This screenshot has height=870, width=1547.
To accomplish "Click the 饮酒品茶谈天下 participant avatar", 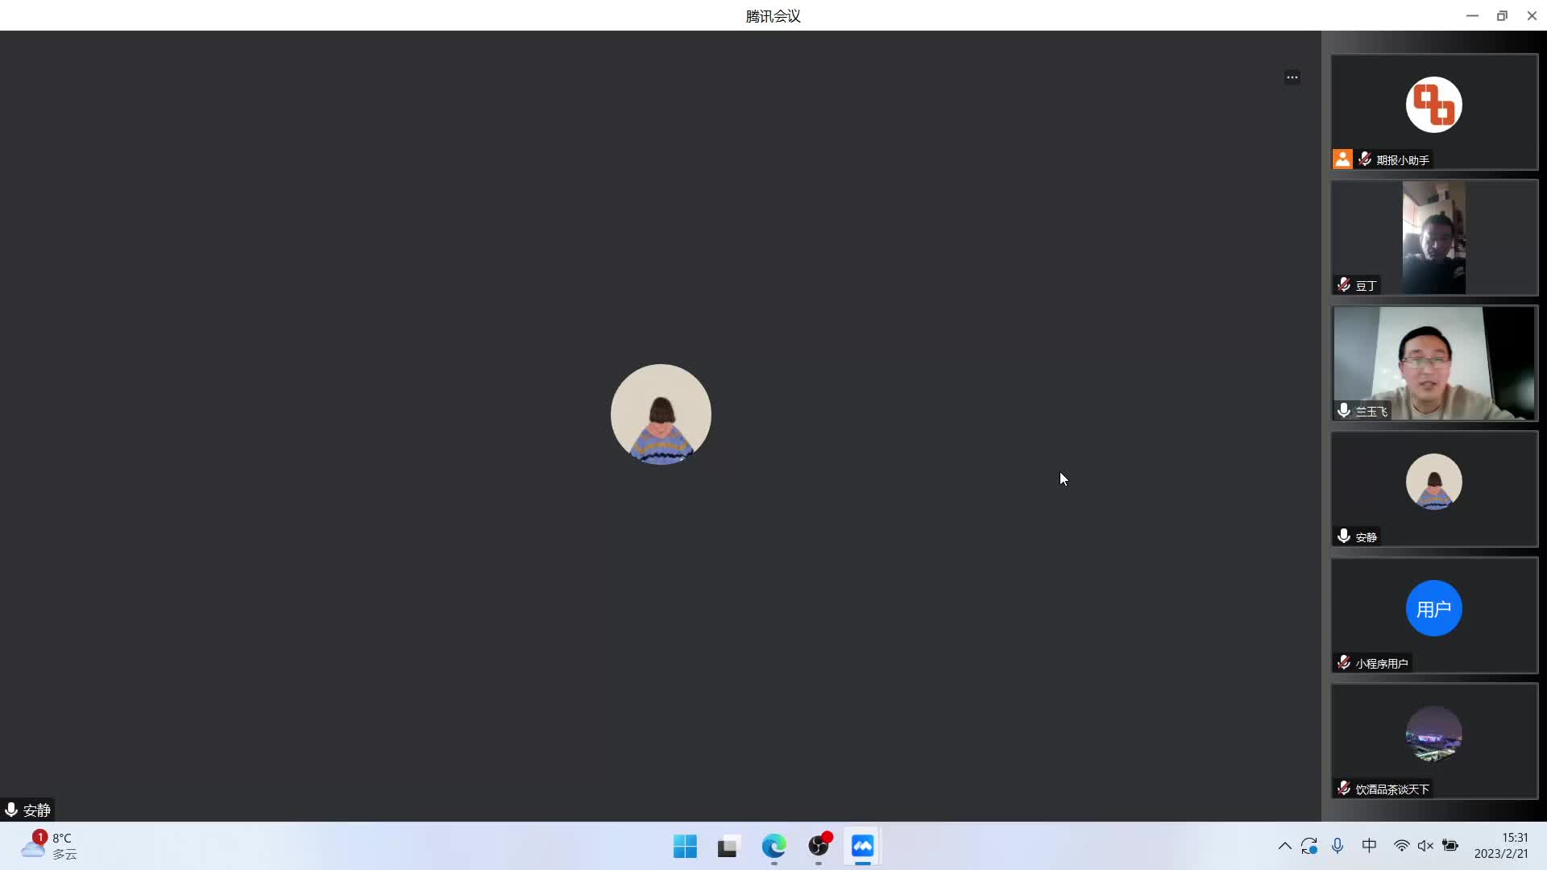I will 1433,734.
